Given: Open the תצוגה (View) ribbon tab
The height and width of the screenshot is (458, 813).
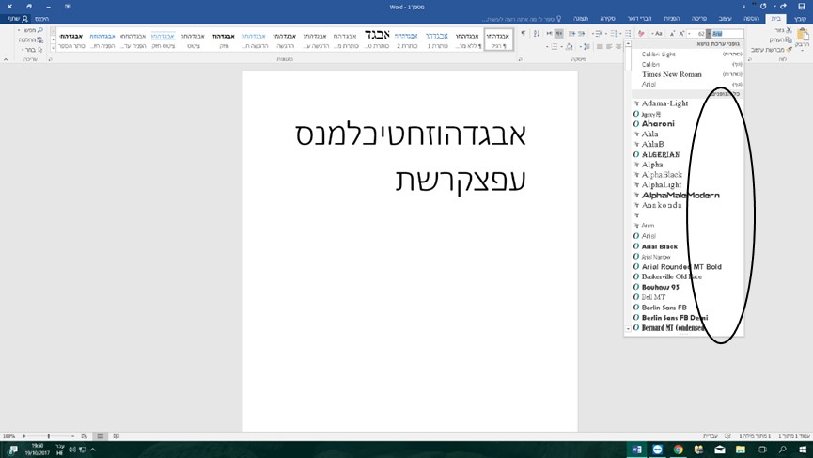Looking at the screenshot, I should (x=580, y=19).
